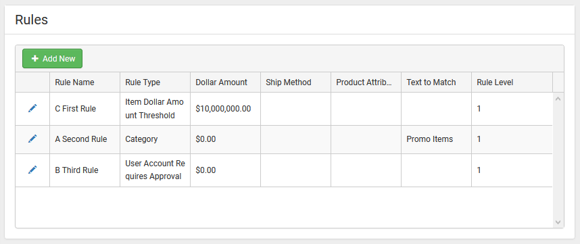This screenshot has height=244, width=580.
Task: Click the Item Dollar Amount Threshold cell
Action: pos(155,109)
